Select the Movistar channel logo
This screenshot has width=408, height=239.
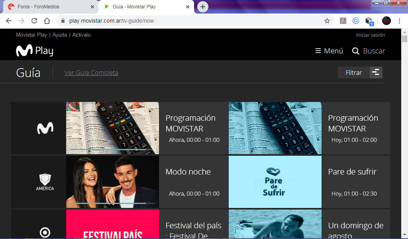(x=45, y=128)
